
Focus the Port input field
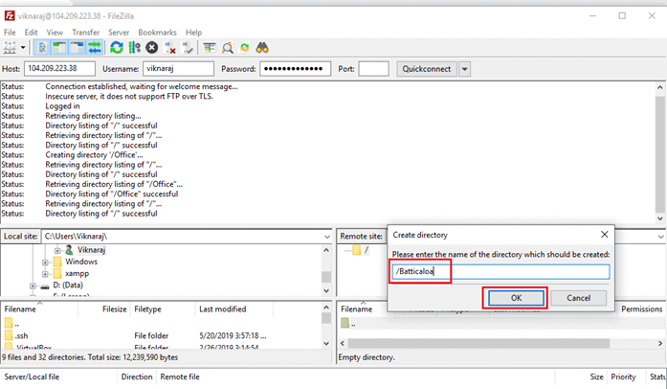coord(373,69)
